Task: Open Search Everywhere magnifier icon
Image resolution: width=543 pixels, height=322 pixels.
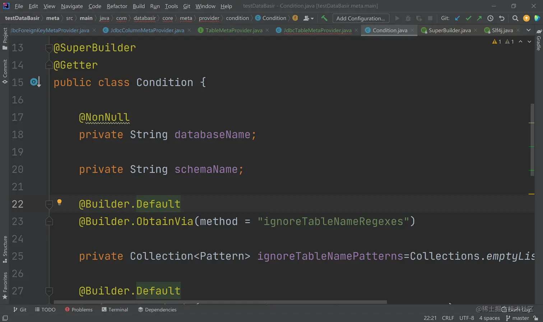Action: [x=515, y=18]
